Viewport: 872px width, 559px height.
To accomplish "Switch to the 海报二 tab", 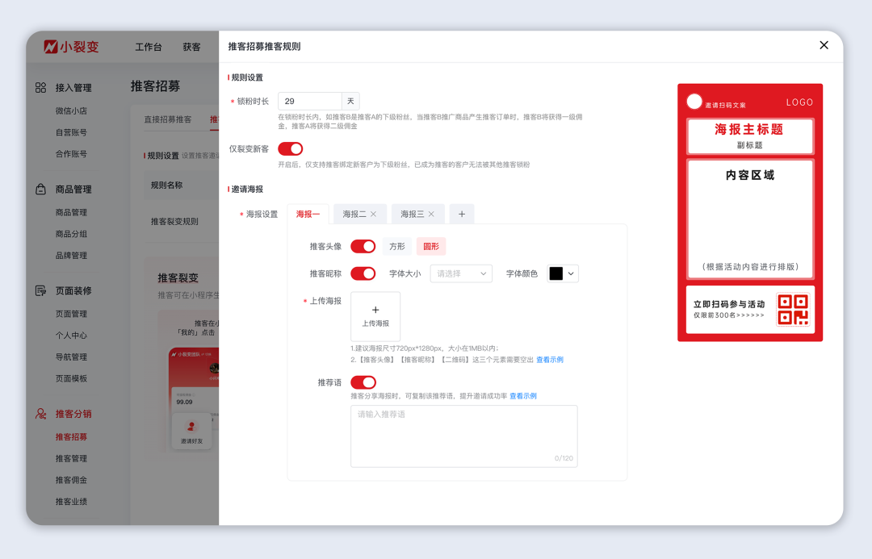I will pos(354,215).
